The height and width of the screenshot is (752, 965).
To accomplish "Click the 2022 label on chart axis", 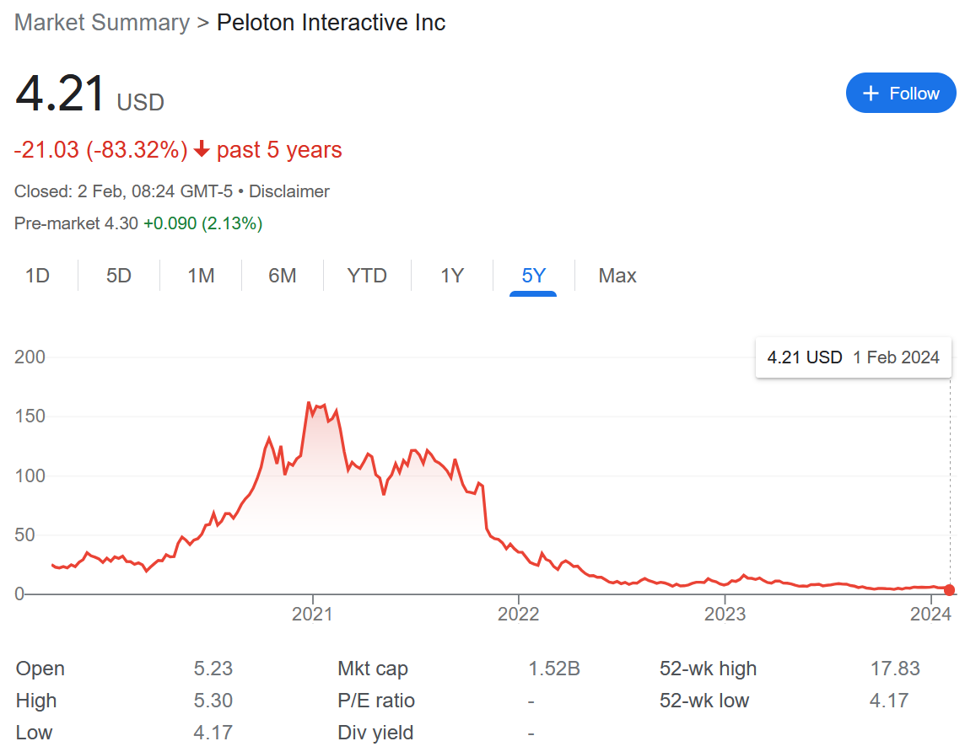I will (518, 614).
